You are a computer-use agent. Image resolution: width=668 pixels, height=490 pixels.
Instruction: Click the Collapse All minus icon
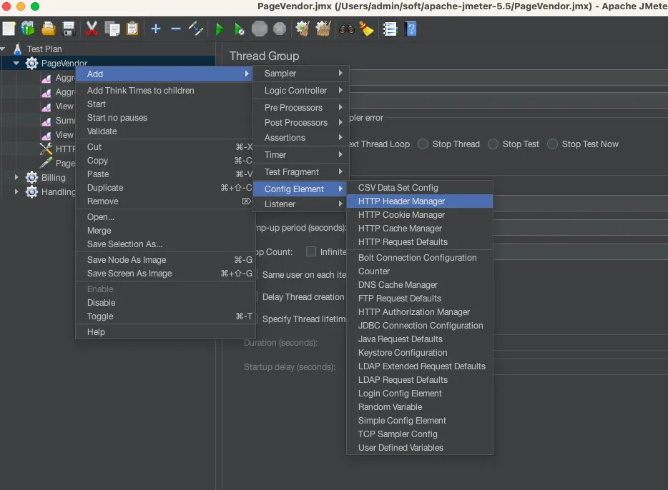(x=176, y=29)
